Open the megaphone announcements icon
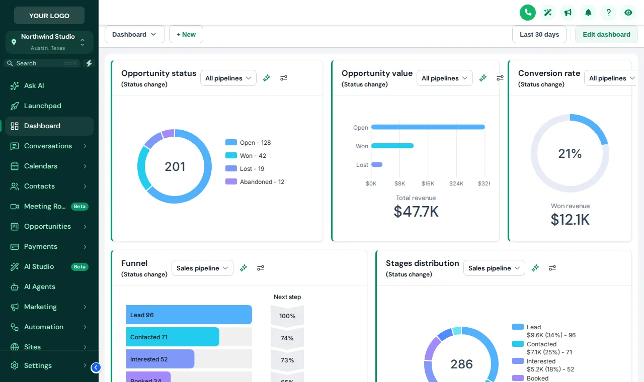This screenshot has height=382, width=644. coord(568,13)
